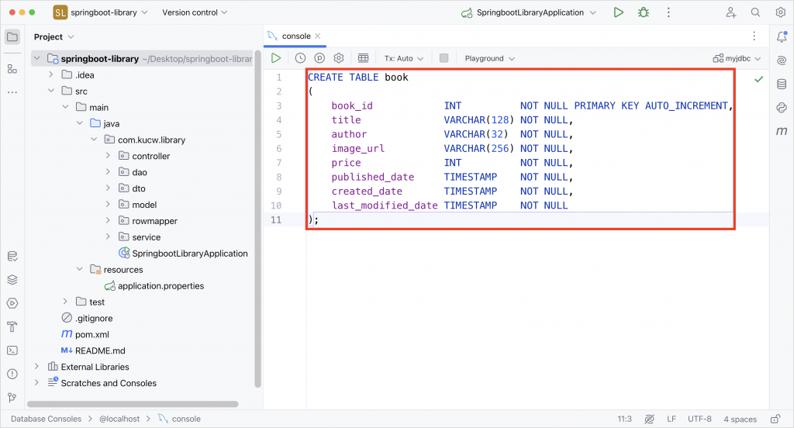Toggle read-only lock icon in status bar
This screenshot has width=794, height=428.
[775, 419]
